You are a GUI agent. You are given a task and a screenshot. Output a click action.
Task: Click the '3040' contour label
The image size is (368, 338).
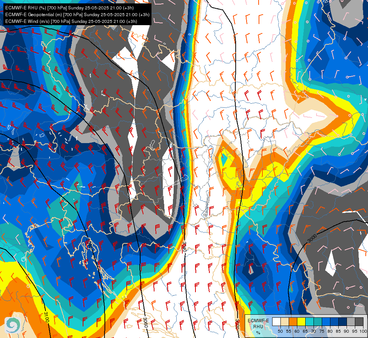point(184,247)
